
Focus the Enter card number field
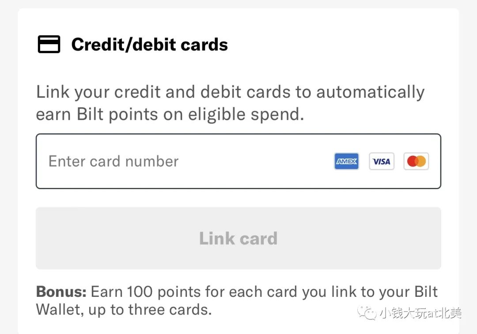point(238,161)
